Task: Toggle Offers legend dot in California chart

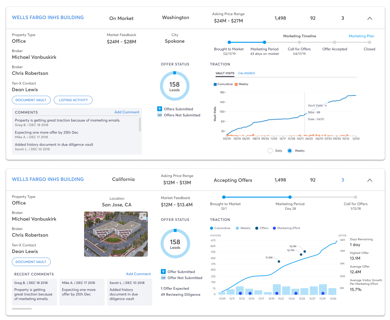Action: pyautogui.click(x=257, y=228)
